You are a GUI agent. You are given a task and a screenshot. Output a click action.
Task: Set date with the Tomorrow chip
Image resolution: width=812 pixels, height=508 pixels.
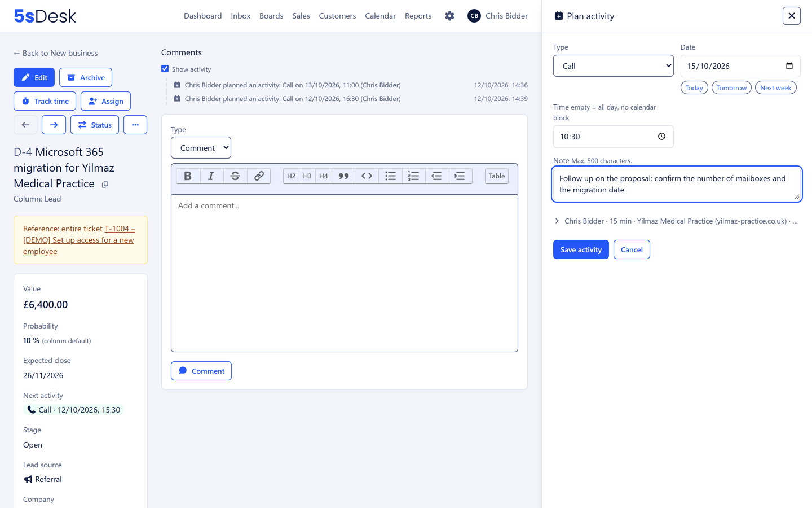[x=731, y=88]
